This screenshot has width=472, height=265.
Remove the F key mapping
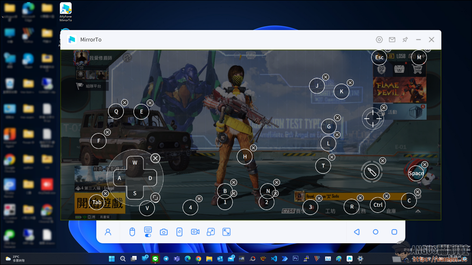pos(107,132)
